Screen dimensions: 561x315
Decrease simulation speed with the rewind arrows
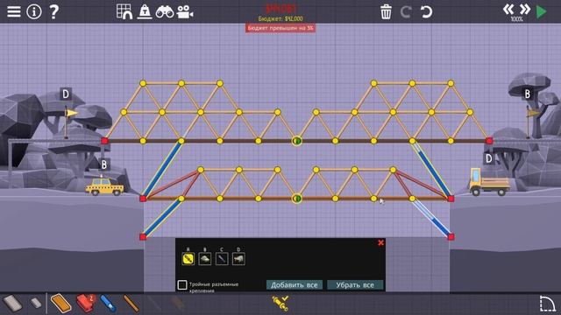[508, 10]
